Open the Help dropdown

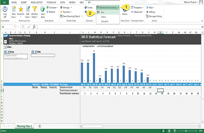[x=150, y=7]
